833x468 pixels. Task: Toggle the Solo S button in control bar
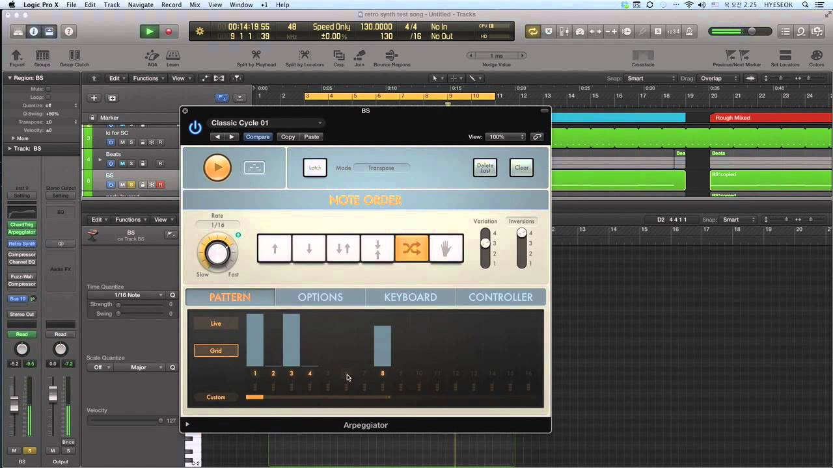[658, 31]
